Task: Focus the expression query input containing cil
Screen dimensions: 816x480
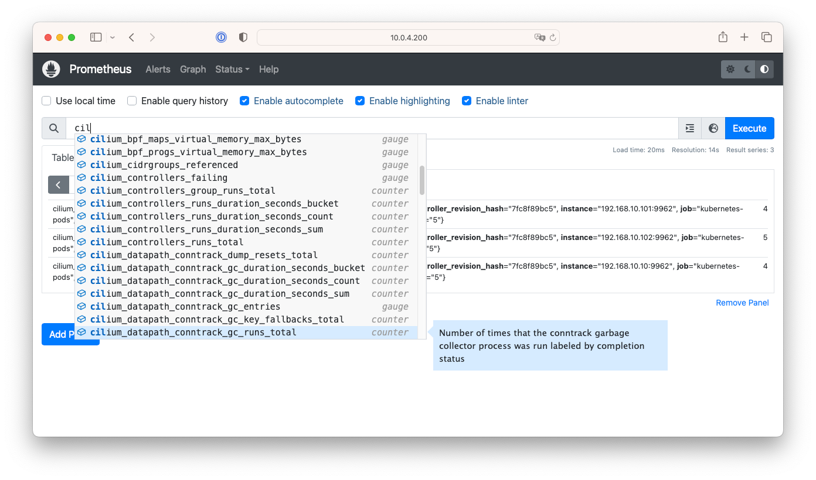Action: click(x=372, y=128)
